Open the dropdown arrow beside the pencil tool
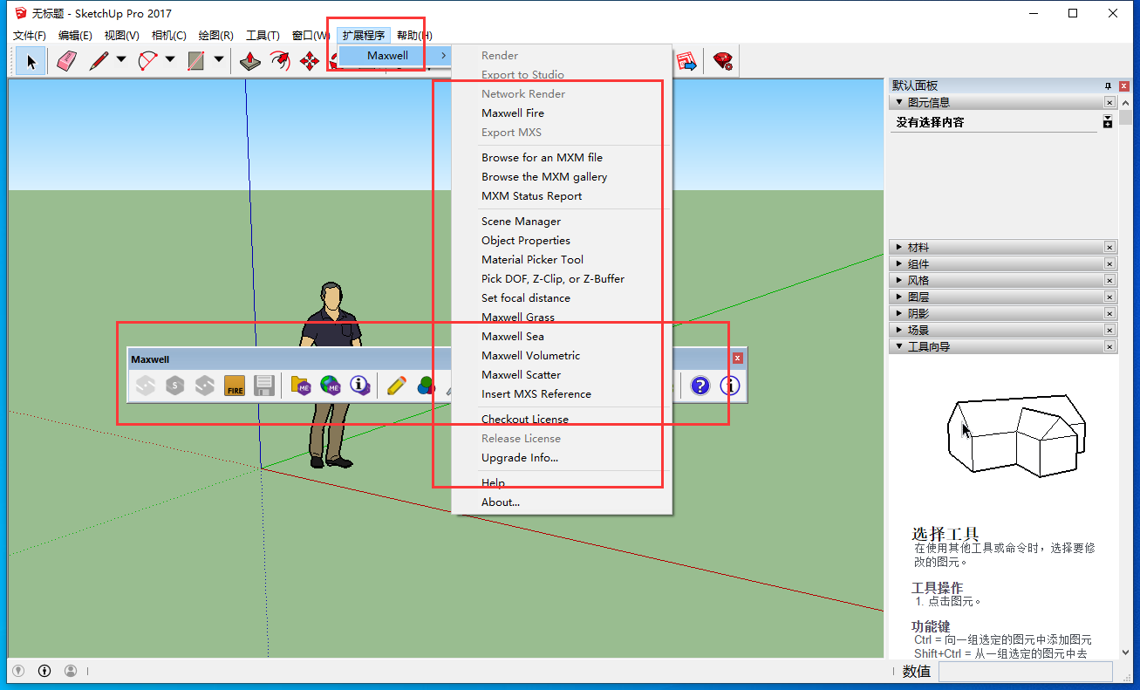Image resolution: width=1140 pixels, height=690 pixels. pos(120,60)
